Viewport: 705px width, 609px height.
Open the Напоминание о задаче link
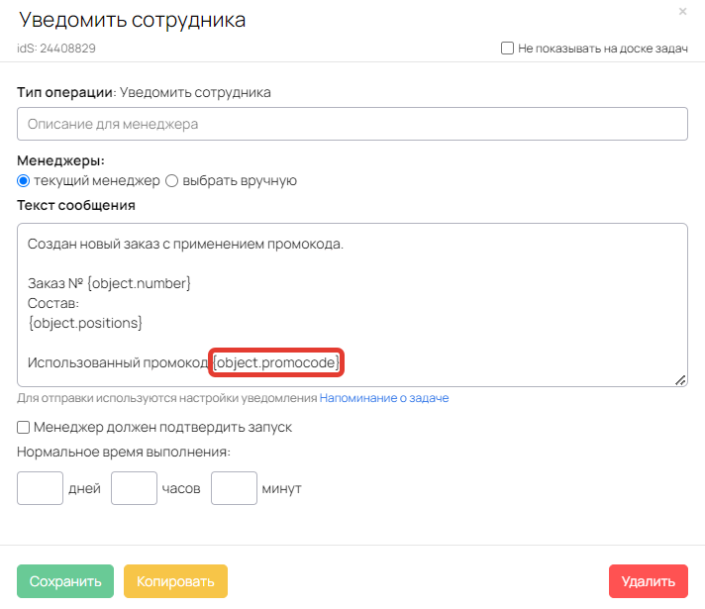tap(384, 398)
